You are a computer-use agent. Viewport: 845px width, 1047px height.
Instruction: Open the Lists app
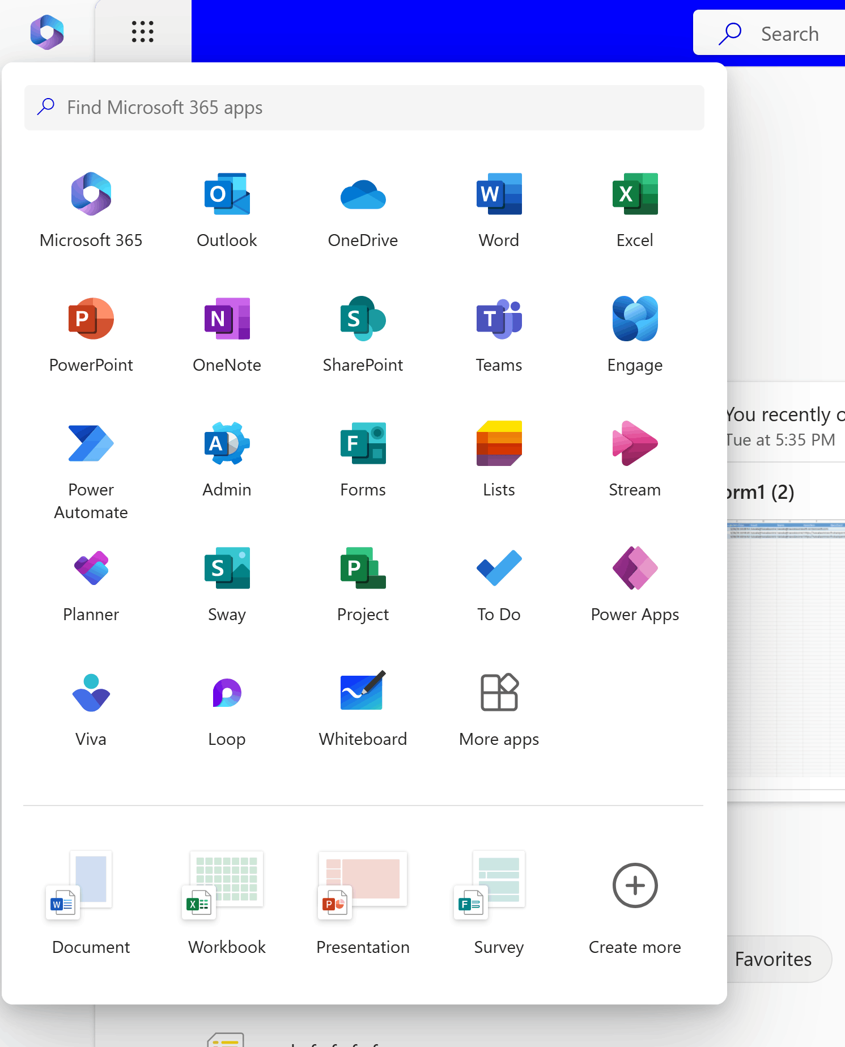[499, 460]
